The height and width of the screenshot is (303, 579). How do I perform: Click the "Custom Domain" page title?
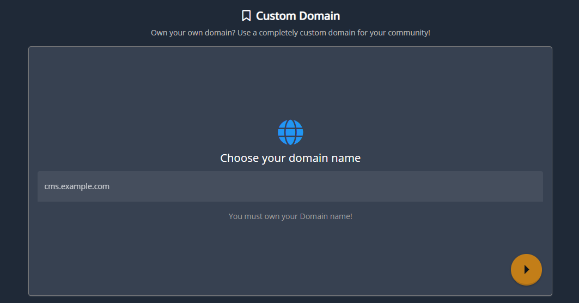click(297, 16)
